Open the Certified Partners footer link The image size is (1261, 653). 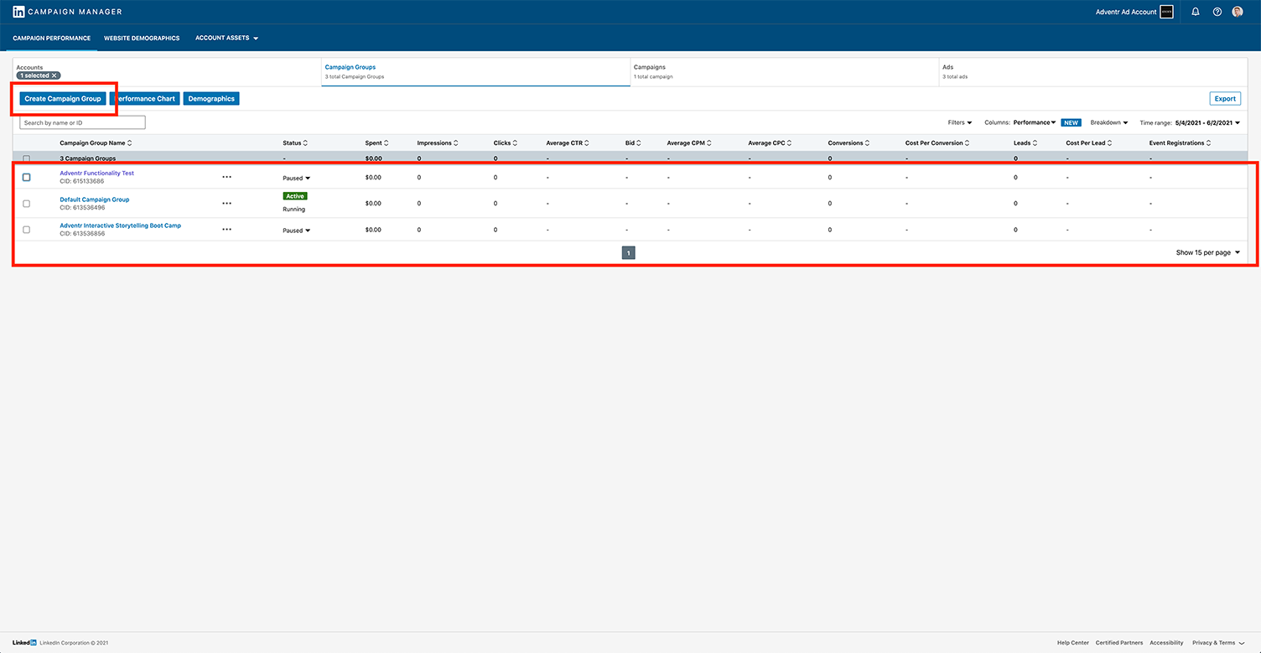pos(1119,643)
